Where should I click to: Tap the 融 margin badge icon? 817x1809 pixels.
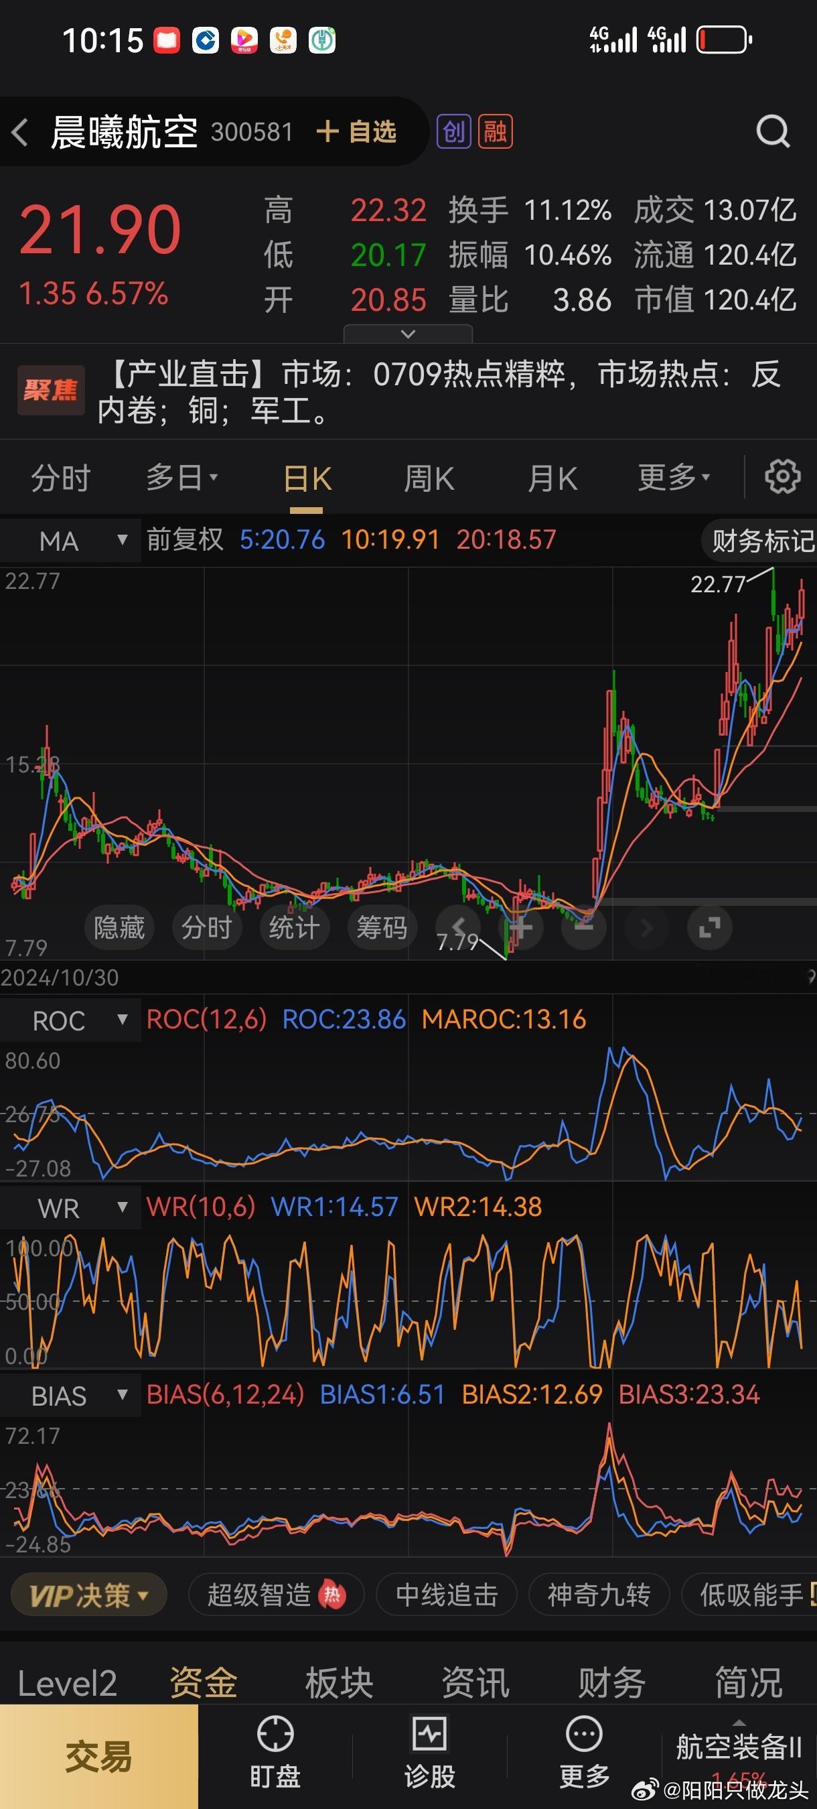496,131
